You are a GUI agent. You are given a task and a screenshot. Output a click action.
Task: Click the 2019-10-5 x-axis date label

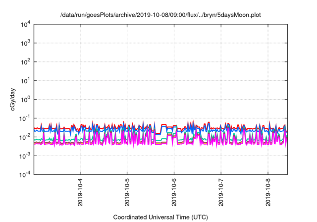(x=127, y=192)
